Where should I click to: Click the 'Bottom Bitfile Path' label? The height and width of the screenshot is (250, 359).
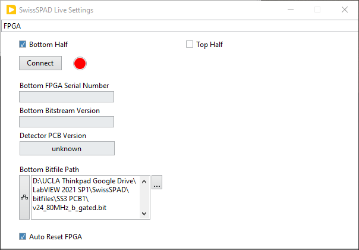click(x=49, y=170)
